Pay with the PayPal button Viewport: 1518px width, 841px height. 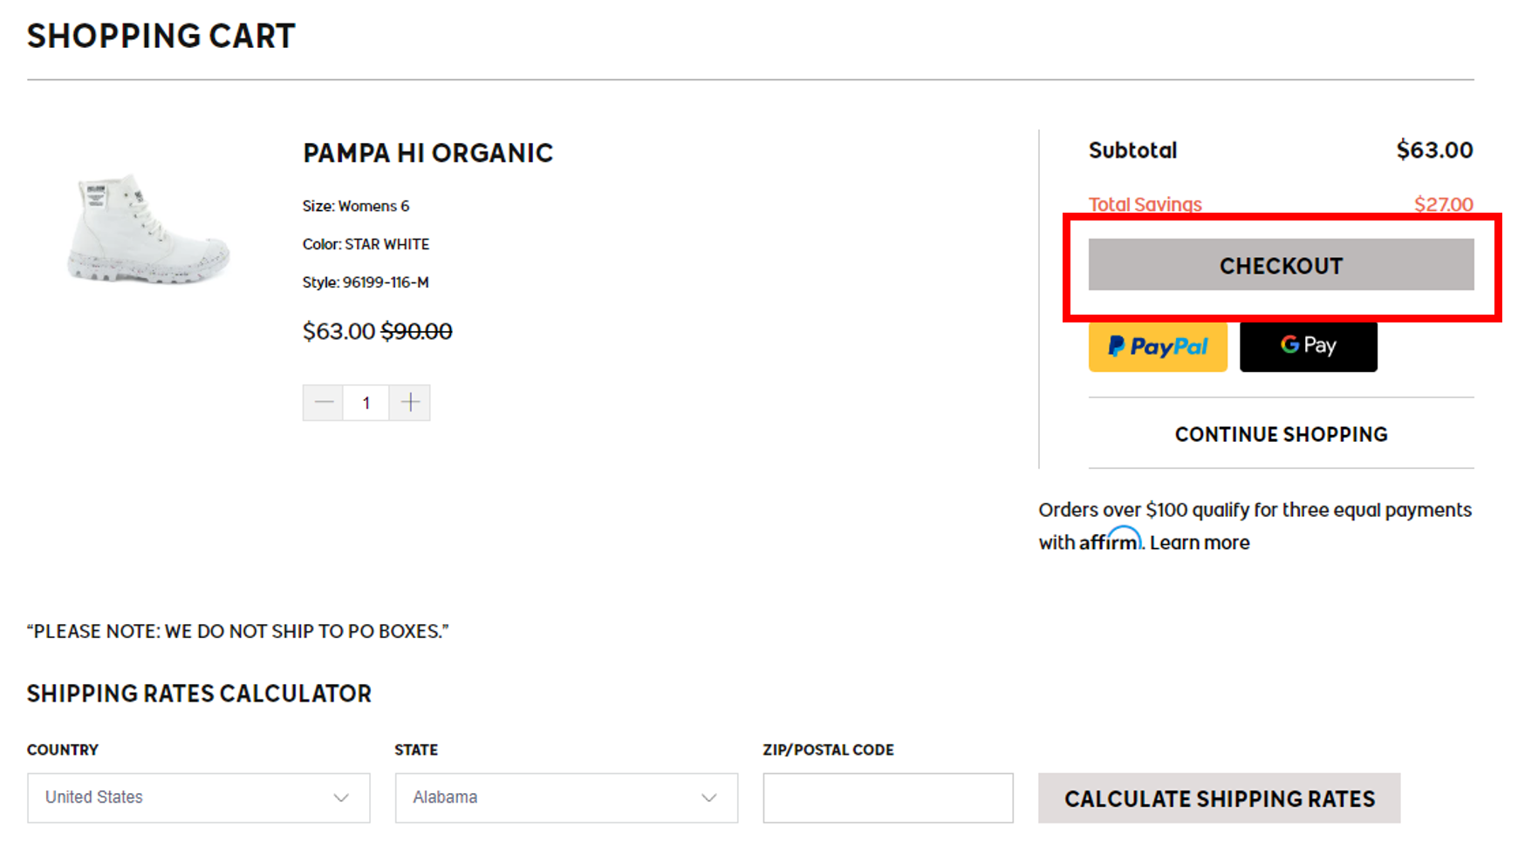click(x=1158, y=347)
